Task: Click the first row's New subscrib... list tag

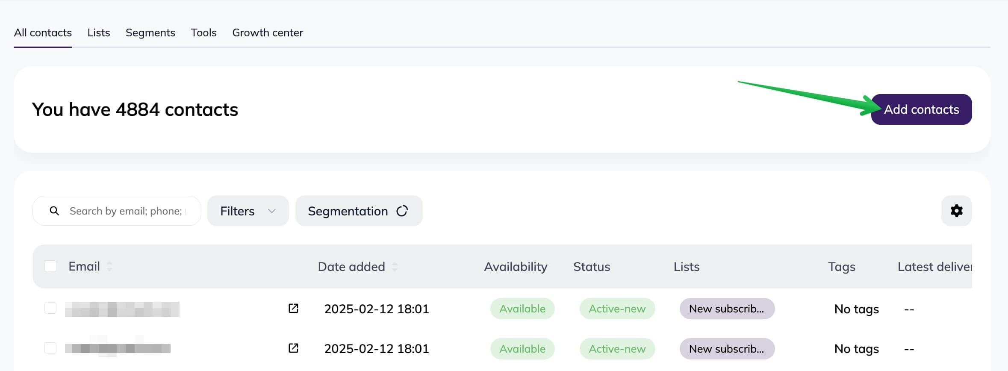Action: click(x=727, y=309)
